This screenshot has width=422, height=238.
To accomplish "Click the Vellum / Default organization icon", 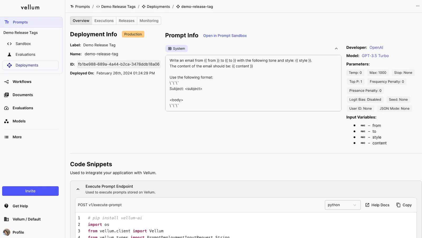I will (x=7, y=219).
